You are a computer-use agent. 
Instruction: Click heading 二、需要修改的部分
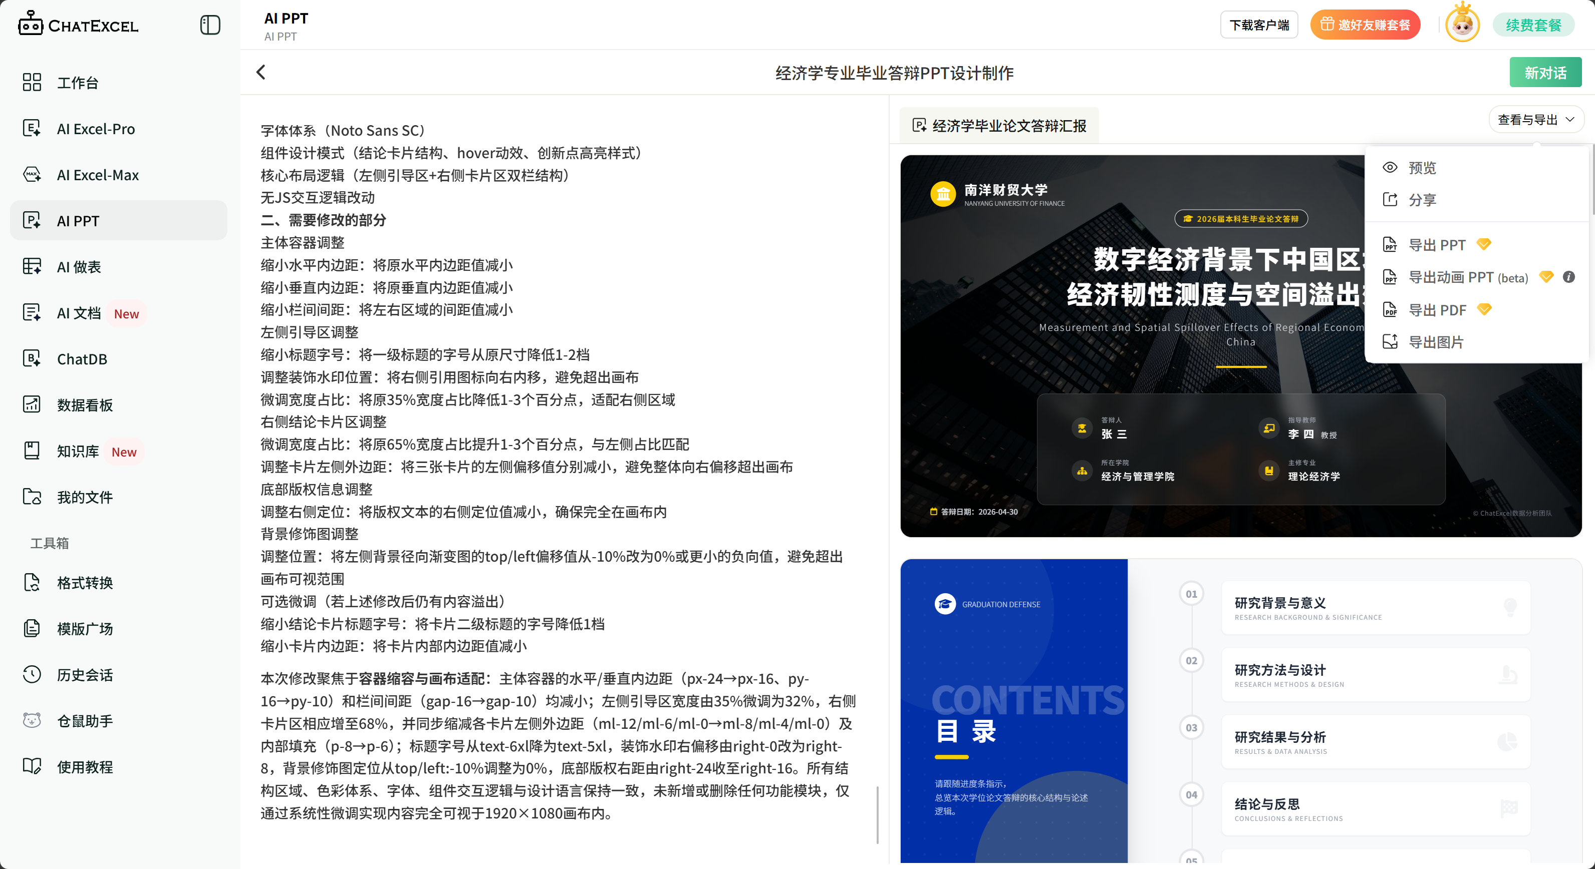(323, 220)
